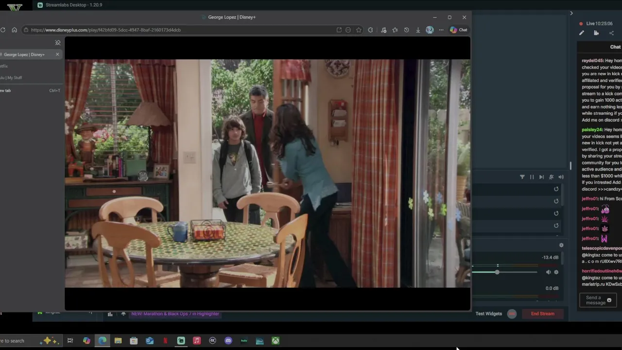622x350 pixels.
Task: Open the Xbox app from the taskbar
Action: click(276, 341)
